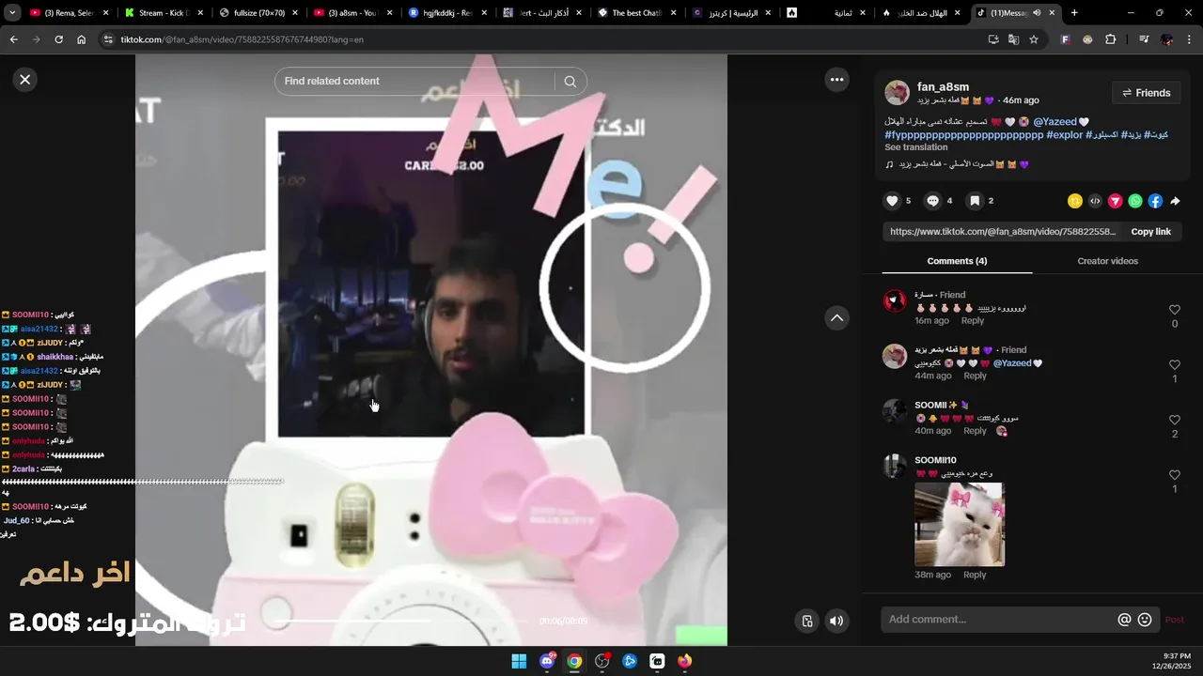The height and width of the screenshot is (676, 1203).
Task: Open Windows Start menu
Action: (x=519, y=661)
